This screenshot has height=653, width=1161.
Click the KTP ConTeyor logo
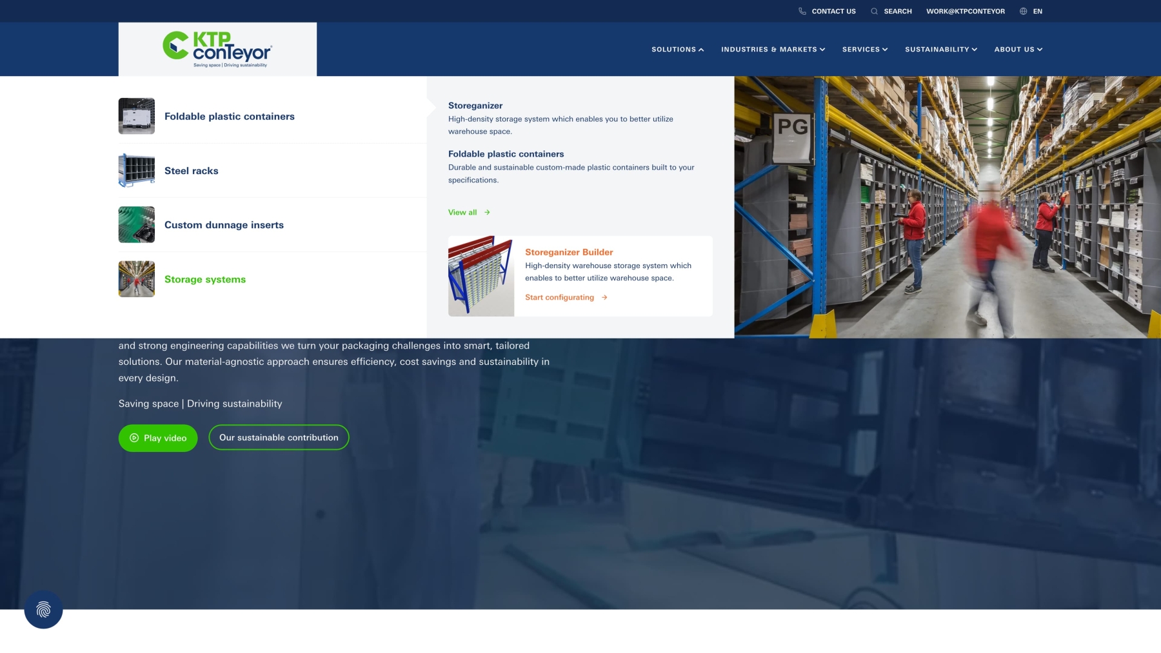(x=217, y=49)
